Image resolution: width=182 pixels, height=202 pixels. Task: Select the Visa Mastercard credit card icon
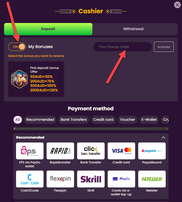point(121,151)
